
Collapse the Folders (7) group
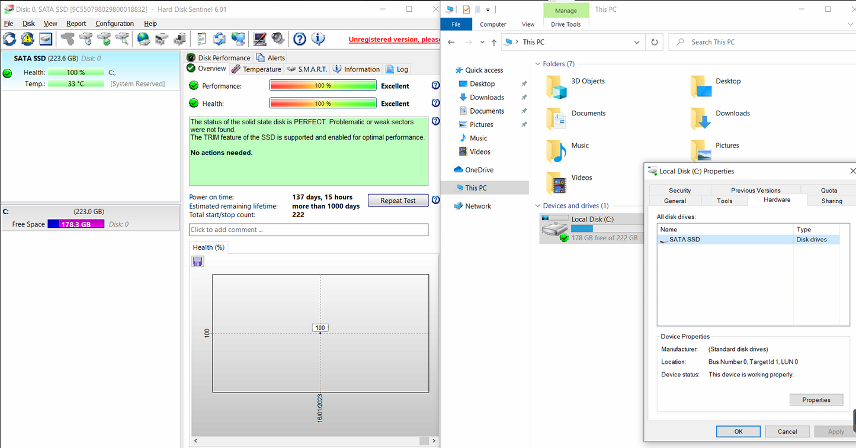538,64
